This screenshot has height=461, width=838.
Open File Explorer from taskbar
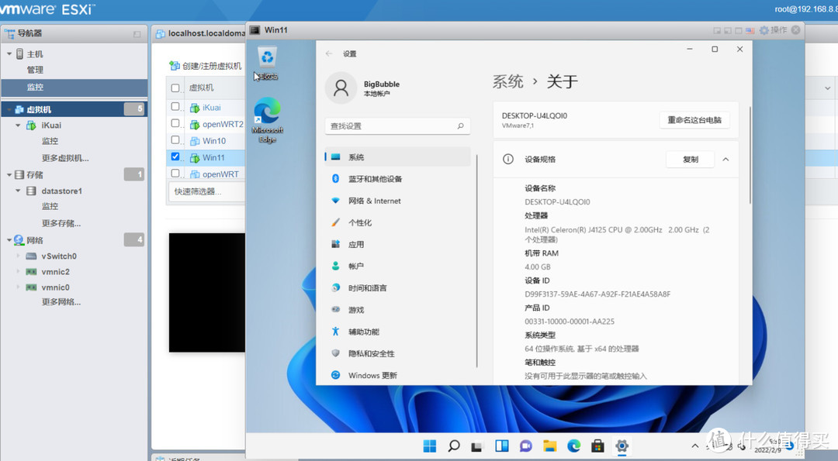coord(550,446)
